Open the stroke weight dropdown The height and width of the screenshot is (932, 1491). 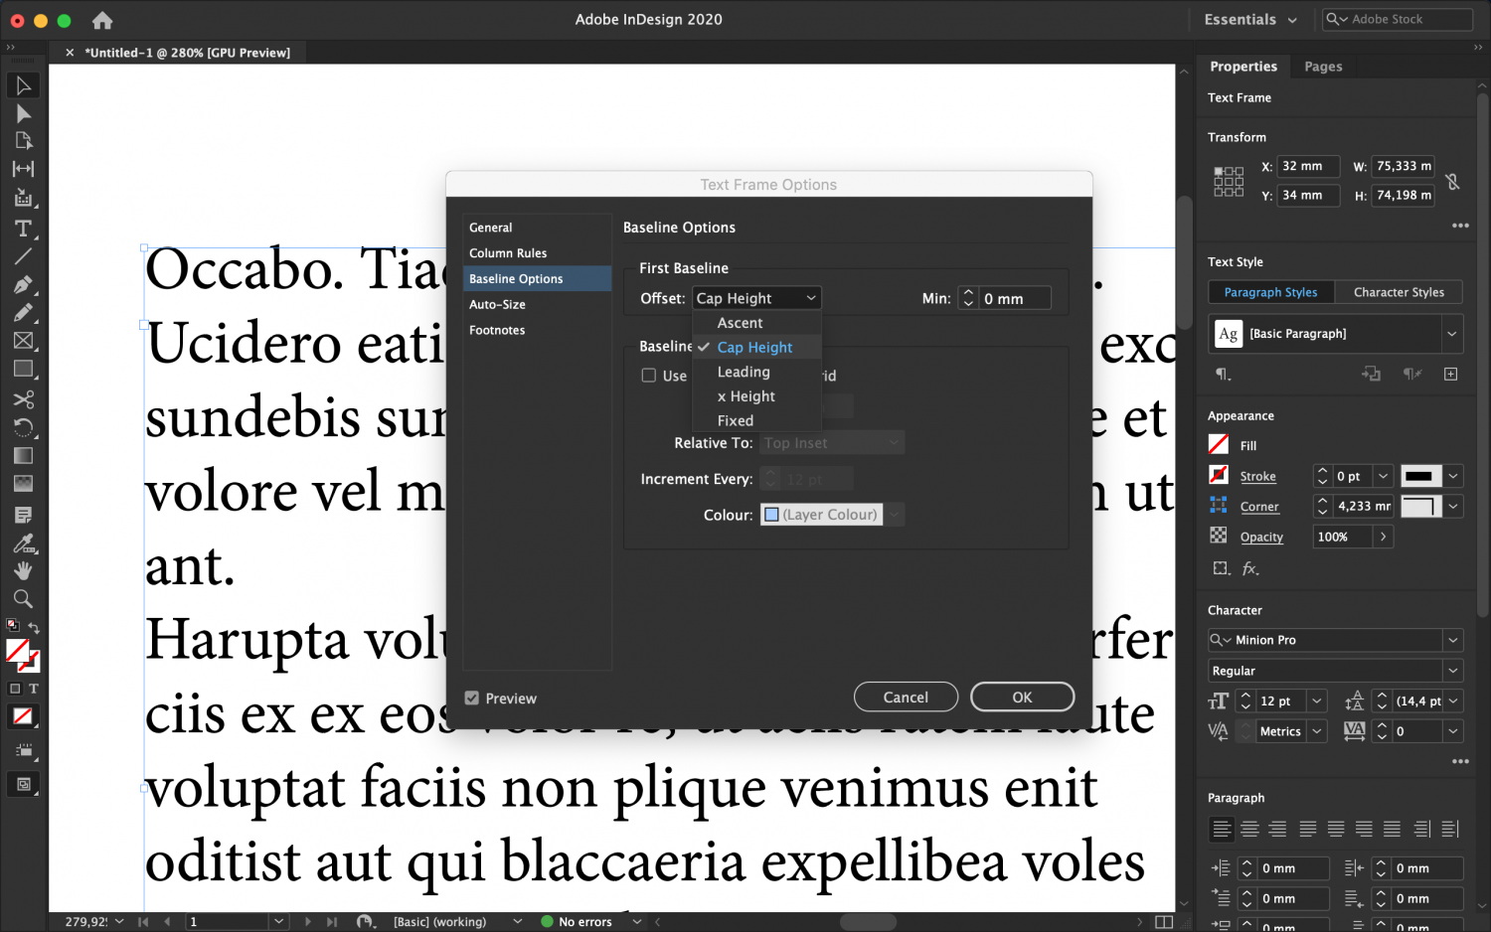1383,477
